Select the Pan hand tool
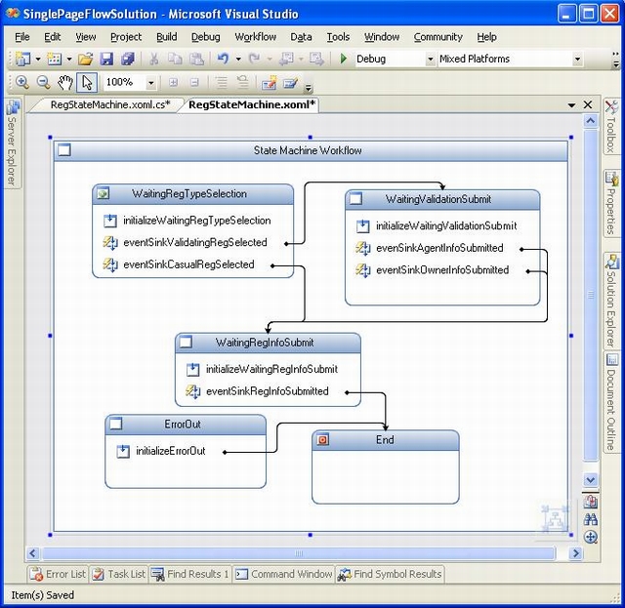Screen dimensions: 625x608 [x=65, y=83]
